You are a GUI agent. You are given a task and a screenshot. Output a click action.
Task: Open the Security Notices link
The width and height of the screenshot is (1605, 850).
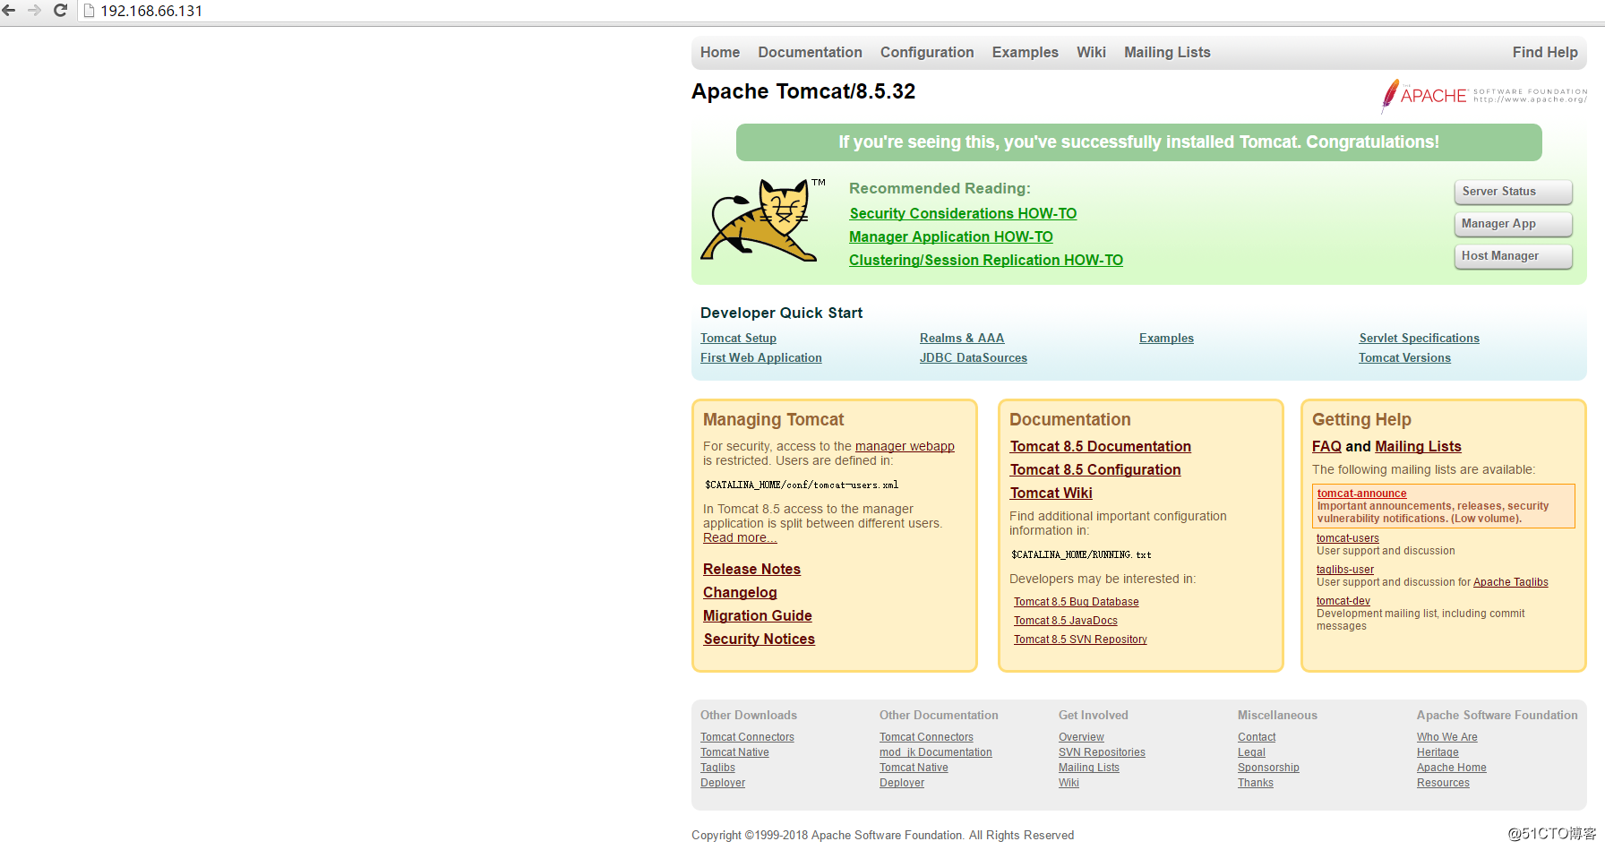point(760,639)
